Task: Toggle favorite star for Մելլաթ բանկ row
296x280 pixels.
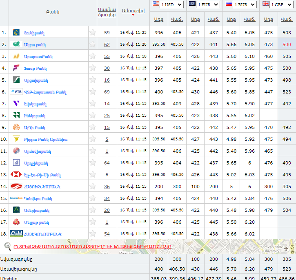Action: pos(93,222)
